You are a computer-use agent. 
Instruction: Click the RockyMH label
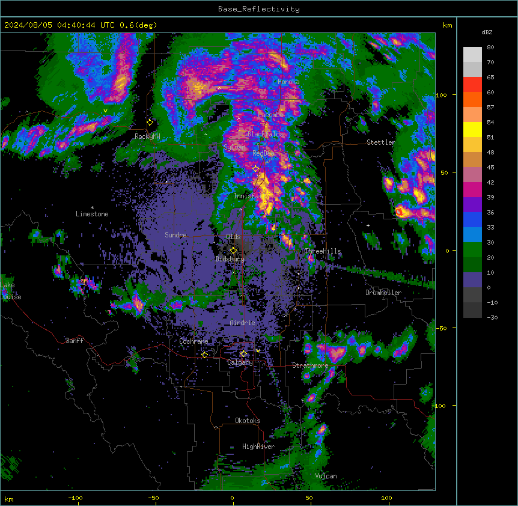click(147, 136)
